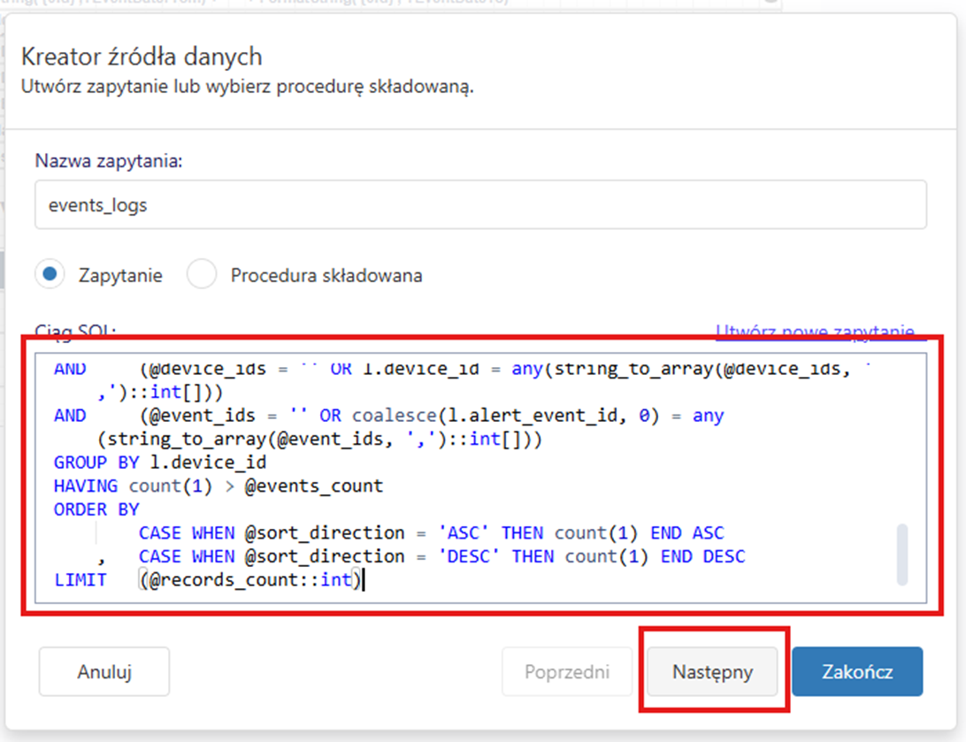966x742 pixels.
Task: Click the Kreator źródła danych dialog title
Action: (x=142, y=57)
